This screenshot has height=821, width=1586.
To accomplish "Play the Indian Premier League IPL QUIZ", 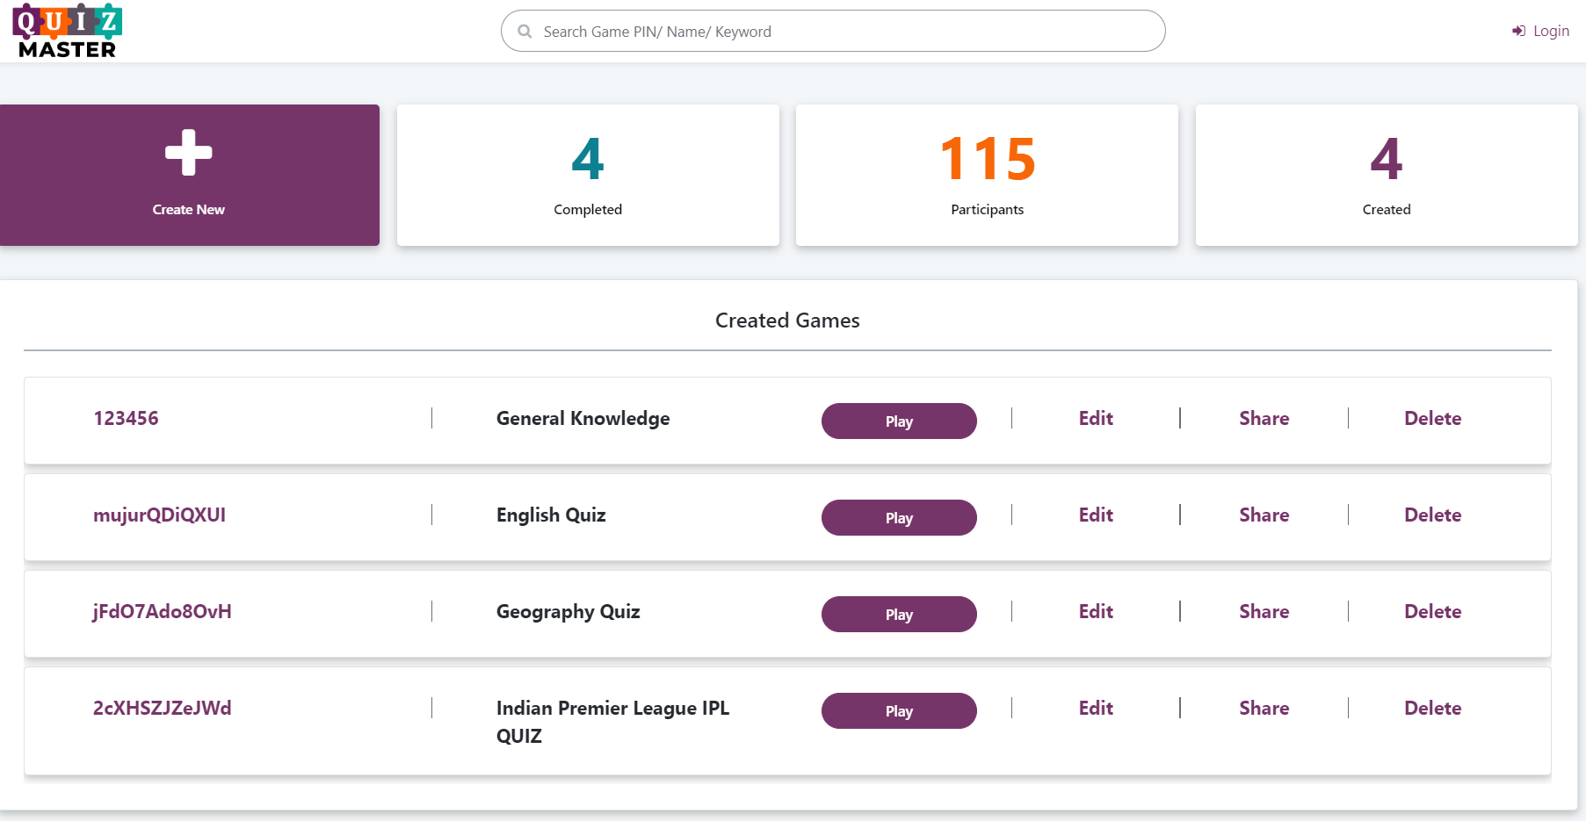I will [898, 710].
